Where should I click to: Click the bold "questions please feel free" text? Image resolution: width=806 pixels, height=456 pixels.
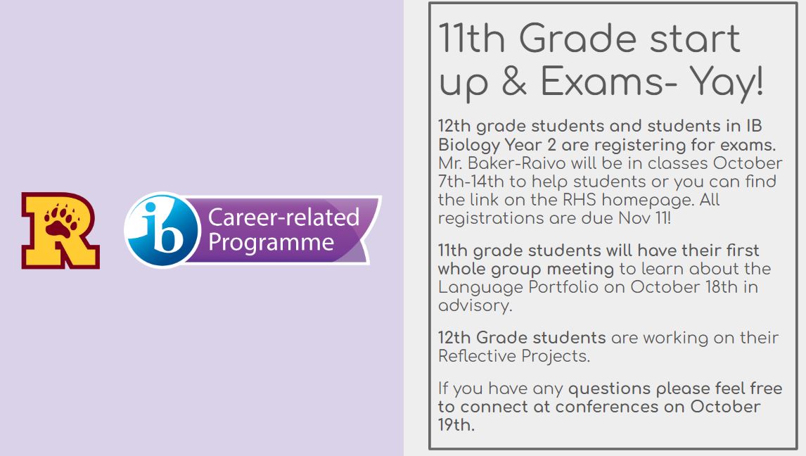pyautogui.click(x=674, y=388)
